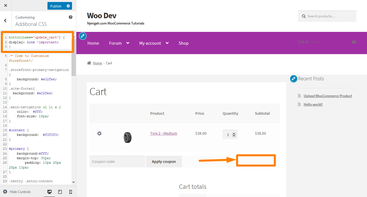Image resolution: width=367 pixels, height=197 pixels.
Task: Open the Hello world! post link
Action: [x=313, y=104]
